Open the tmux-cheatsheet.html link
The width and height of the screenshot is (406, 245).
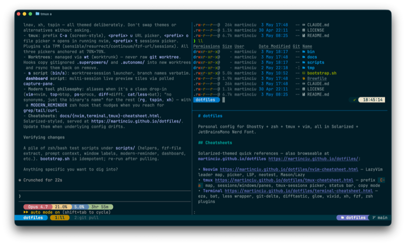(x=284, y=180)
